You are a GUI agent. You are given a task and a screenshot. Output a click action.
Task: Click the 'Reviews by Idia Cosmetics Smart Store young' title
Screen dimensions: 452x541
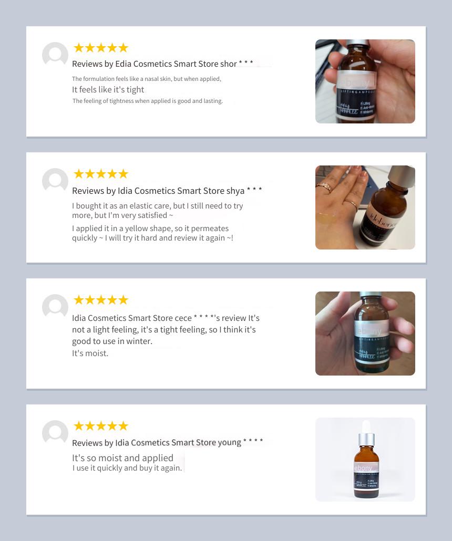[157, 443]
